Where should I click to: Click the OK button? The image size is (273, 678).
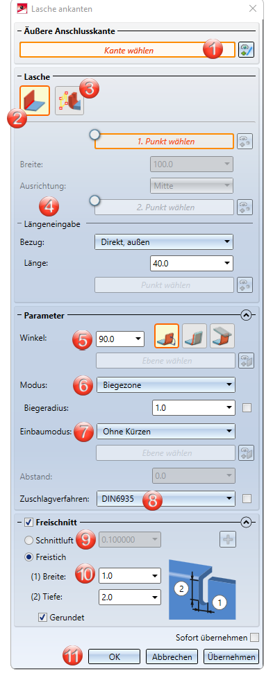point(114,656)
